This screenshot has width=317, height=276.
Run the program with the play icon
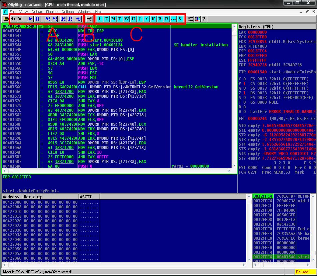[30, 19]
